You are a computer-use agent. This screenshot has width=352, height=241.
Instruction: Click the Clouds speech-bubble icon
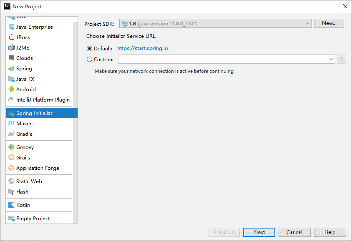(11, 58)
